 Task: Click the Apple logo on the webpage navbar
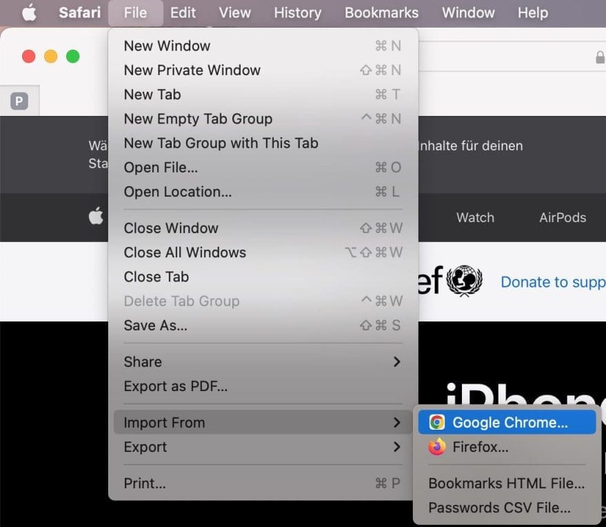coord(96,217)
